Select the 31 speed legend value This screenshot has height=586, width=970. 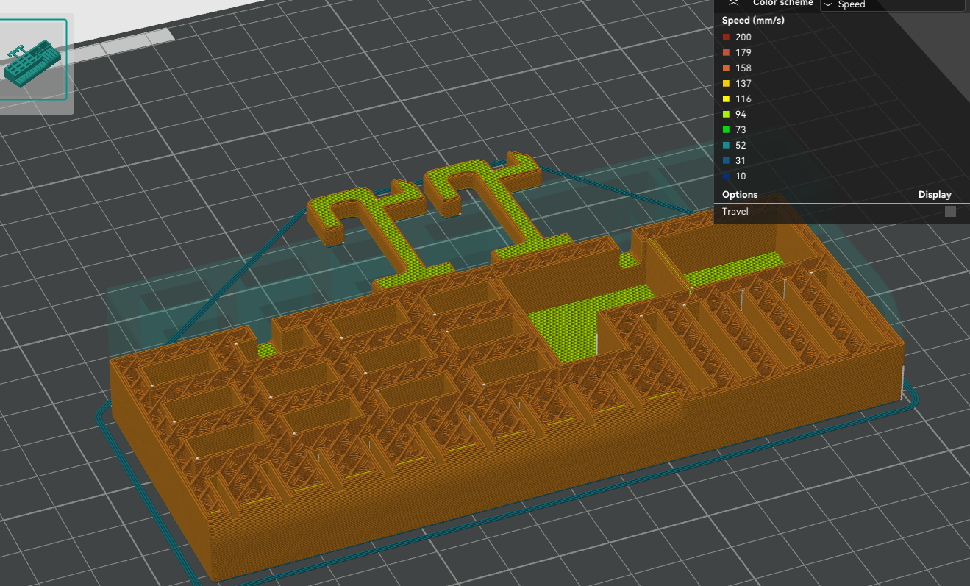point(741,160)
